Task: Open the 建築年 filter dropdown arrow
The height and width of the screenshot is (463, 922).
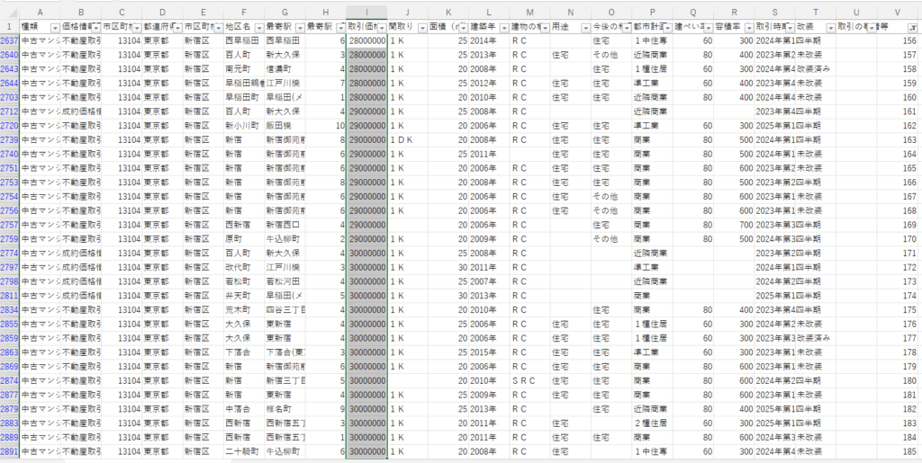Action: [x=503, y=27]
